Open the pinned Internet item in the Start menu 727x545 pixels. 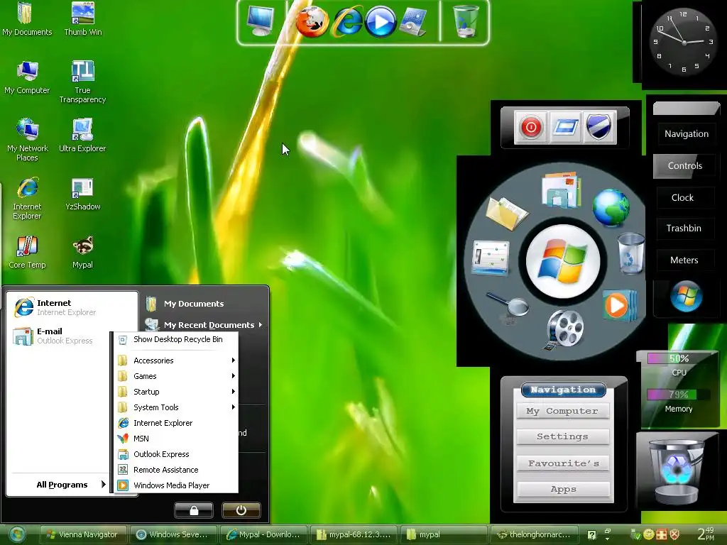point(72,307)
